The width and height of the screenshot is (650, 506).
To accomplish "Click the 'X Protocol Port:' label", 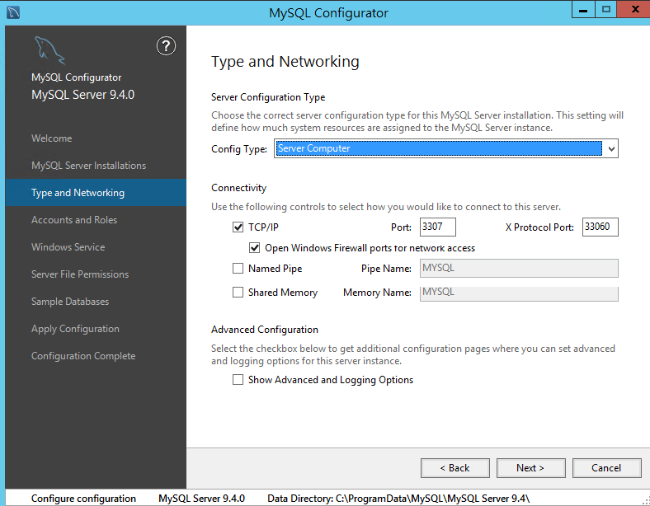I will (x=539, y=227).
